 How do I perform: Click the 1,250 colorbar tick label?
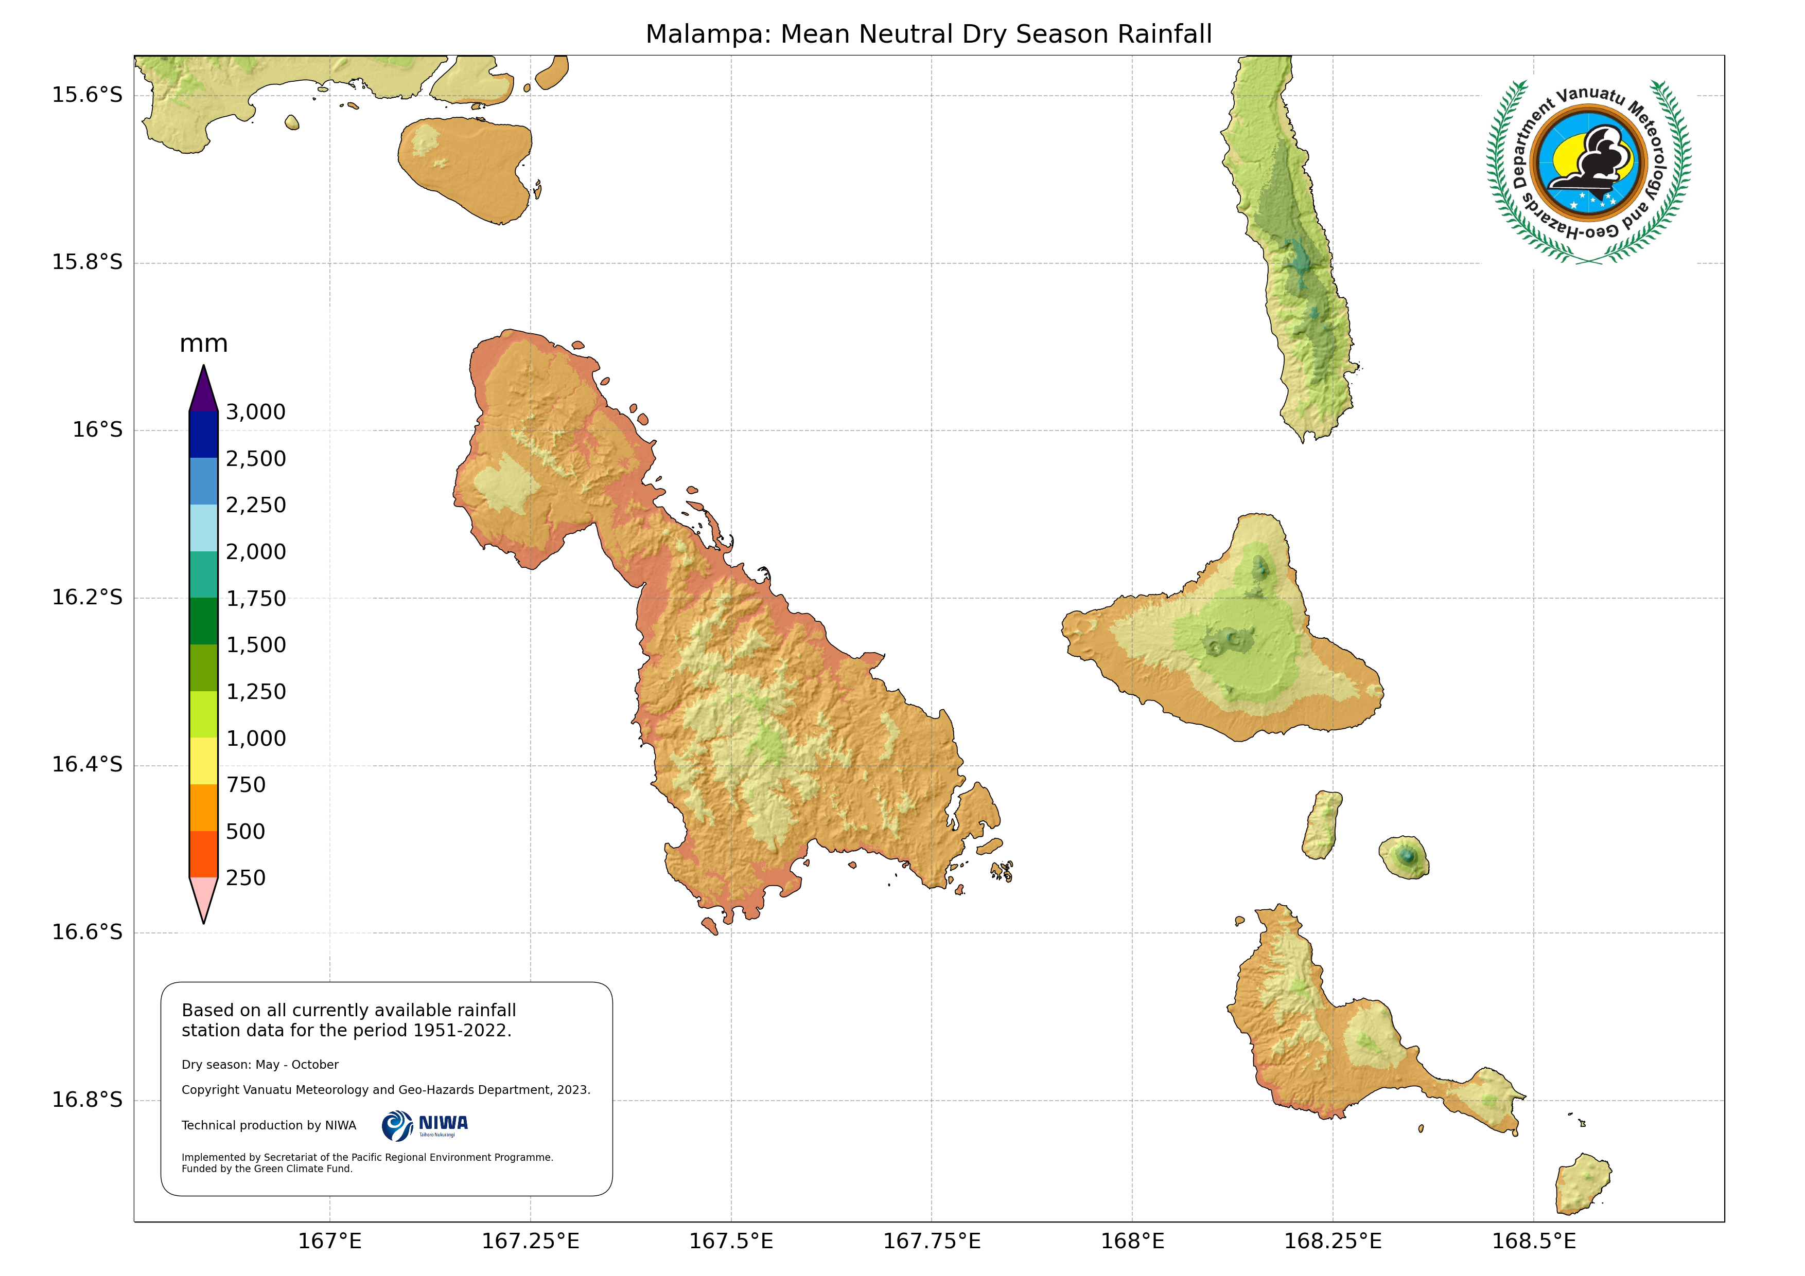(256, 691)
